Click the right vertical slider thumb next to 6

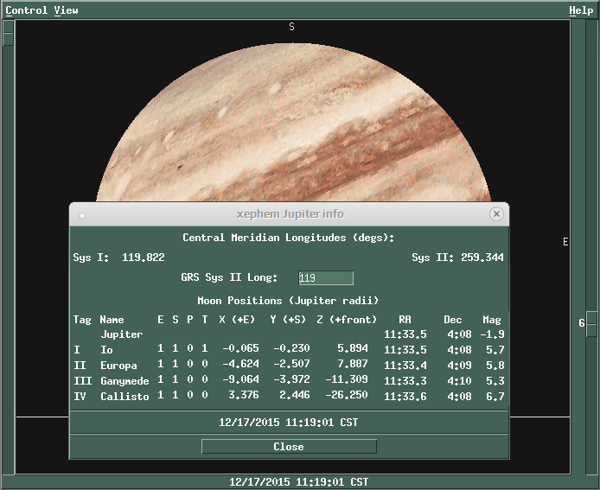pyautogui.click(x=591, y=324)
